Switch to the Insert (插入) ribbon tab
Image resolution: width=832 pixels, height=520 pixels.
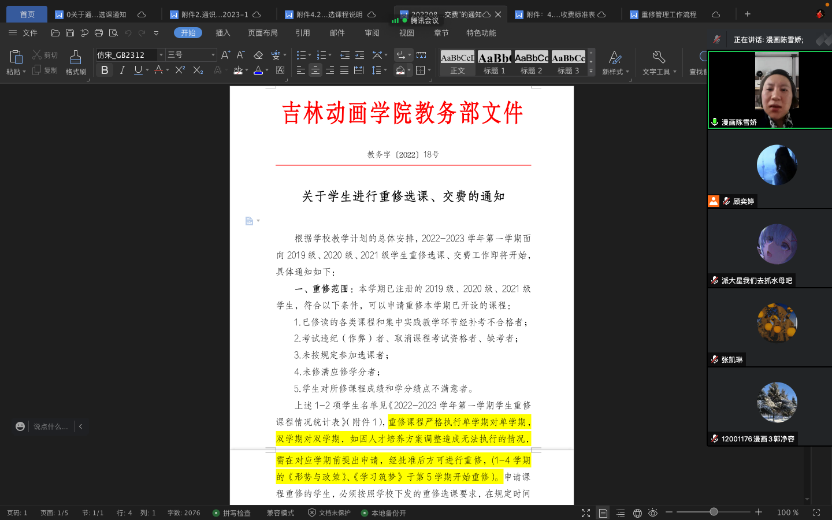coord(222,33)
